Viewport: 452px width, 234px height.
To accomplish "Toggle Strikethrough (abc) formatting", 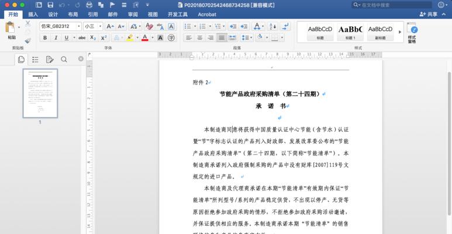I will click(82, 38).
